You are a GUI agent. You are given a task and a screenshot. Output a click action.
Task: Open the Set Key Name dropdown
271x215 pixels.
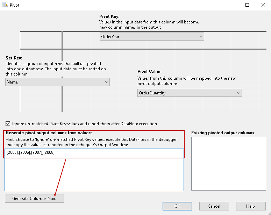pos(57,82)
